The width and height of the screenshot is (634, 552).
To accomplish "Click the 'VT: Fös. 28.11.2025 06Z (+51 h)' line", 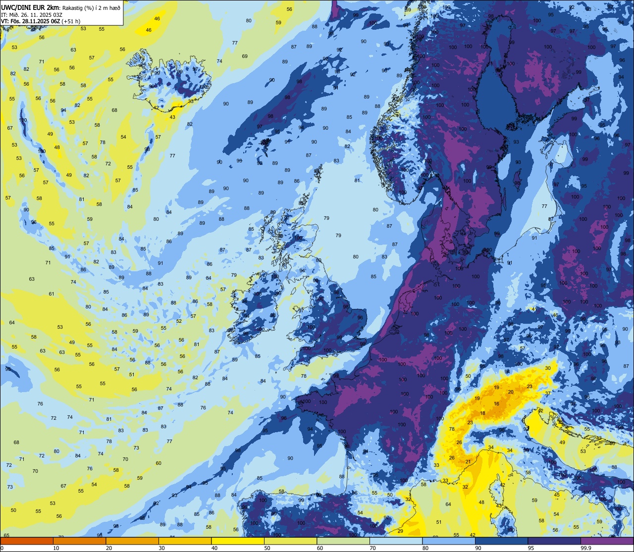I will click(x=41, y=21).
